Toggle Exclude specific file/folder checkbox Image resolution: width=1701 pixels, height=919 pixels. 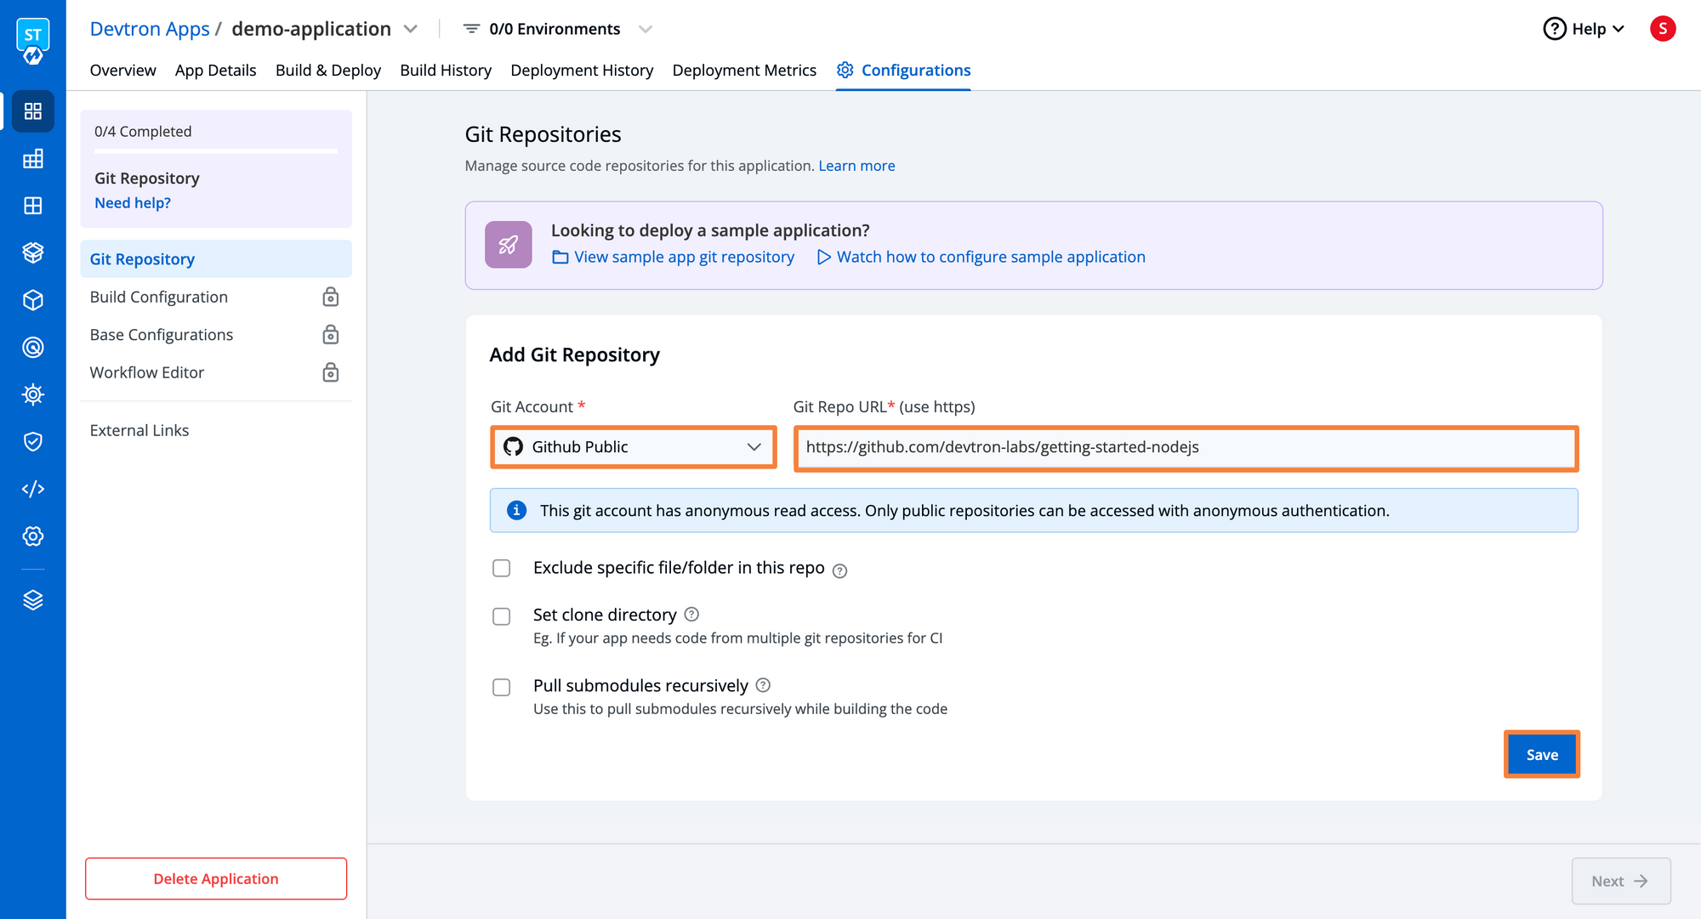pos(503,568)
